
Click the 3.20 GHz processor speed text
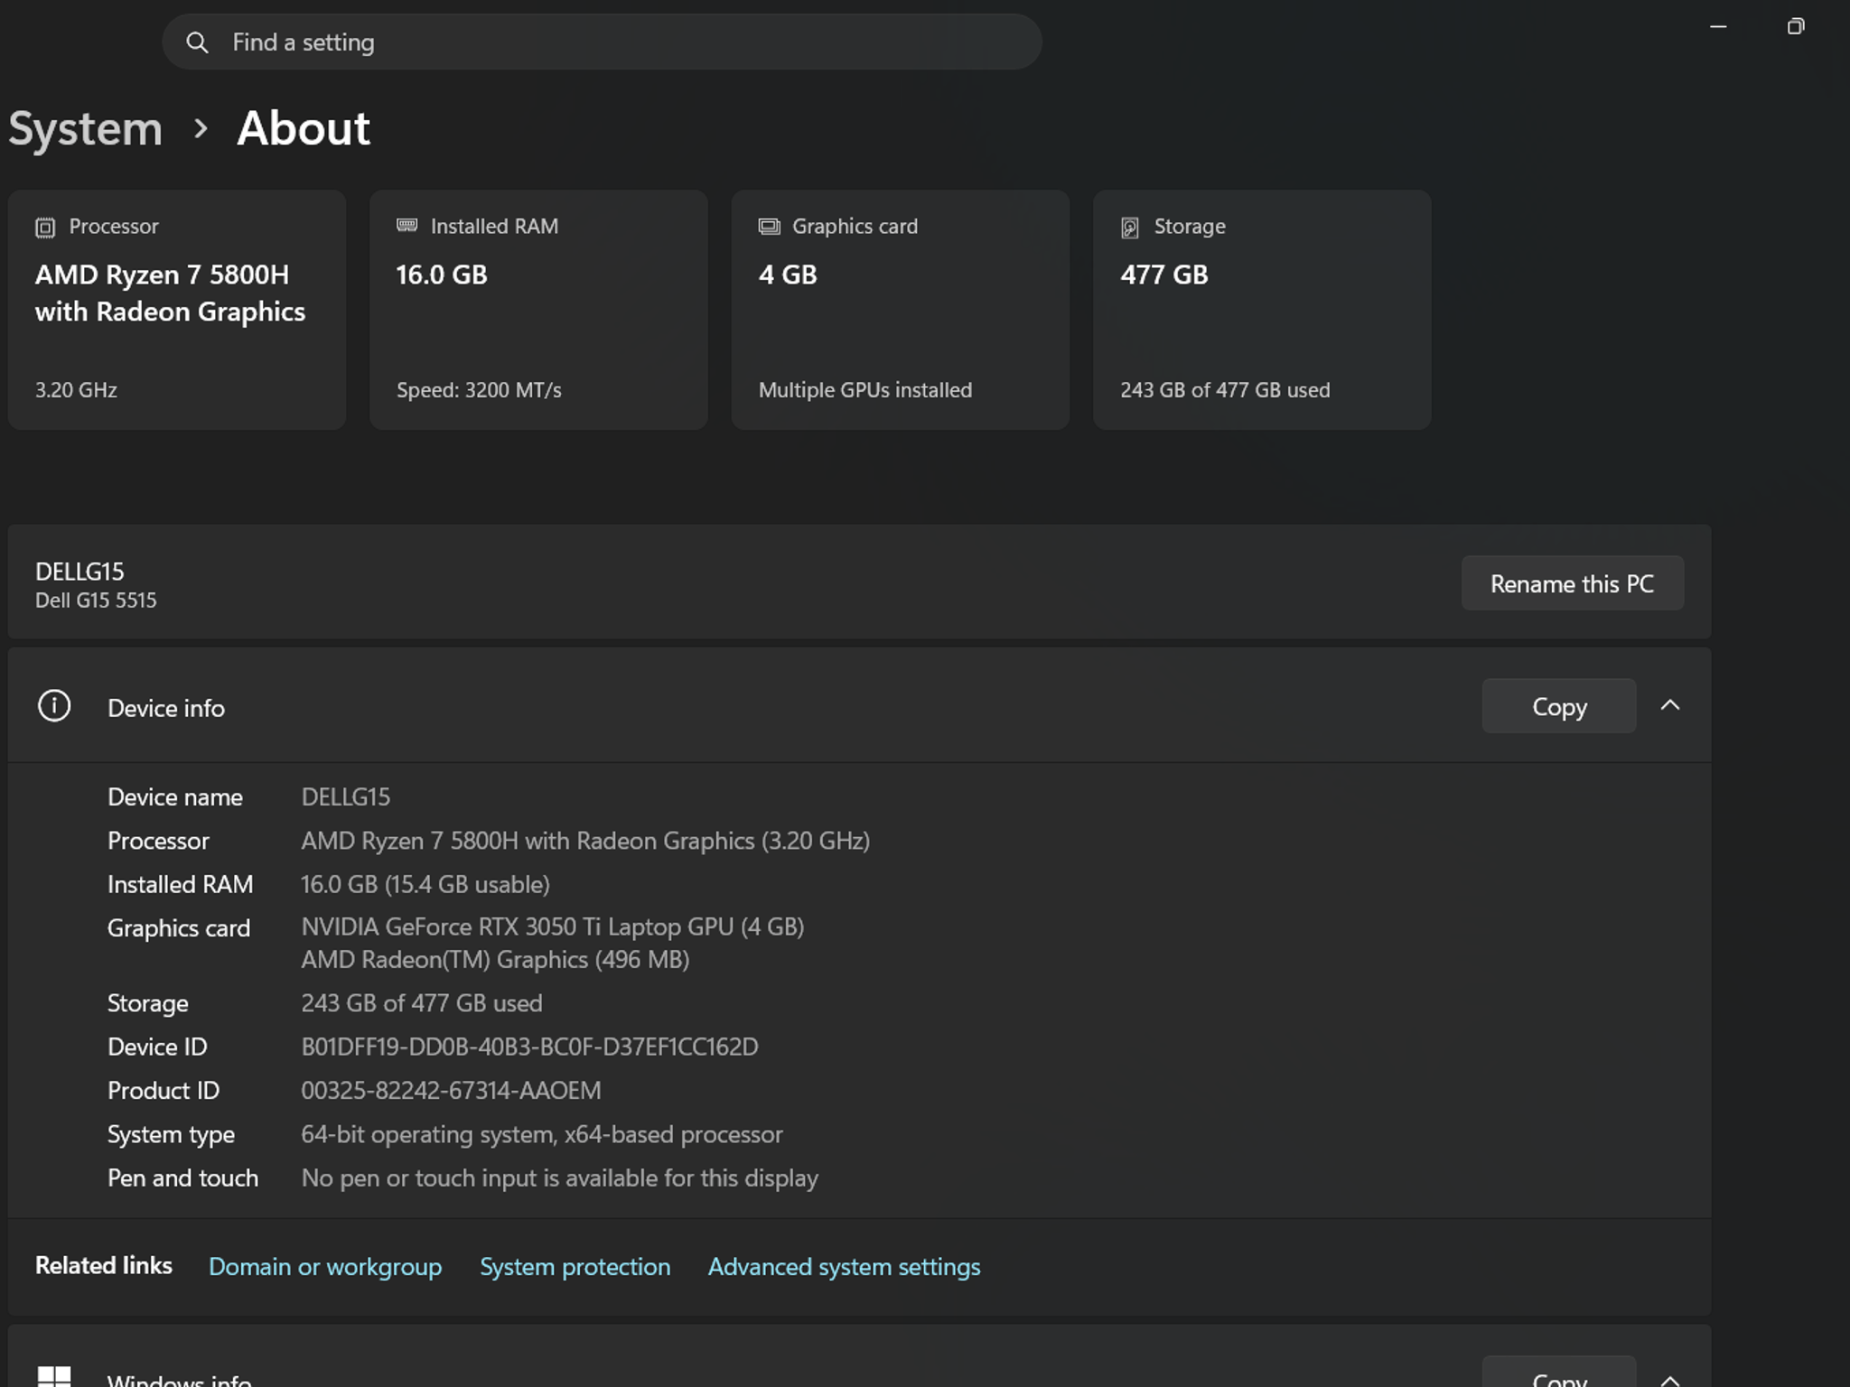coord(76,390)
